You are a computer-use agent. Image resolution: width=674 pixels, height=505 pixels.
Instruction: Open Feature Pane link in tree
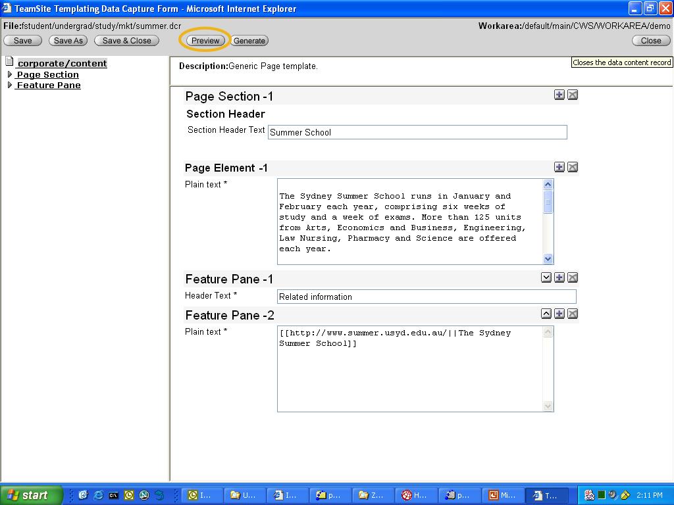[49, 85]
